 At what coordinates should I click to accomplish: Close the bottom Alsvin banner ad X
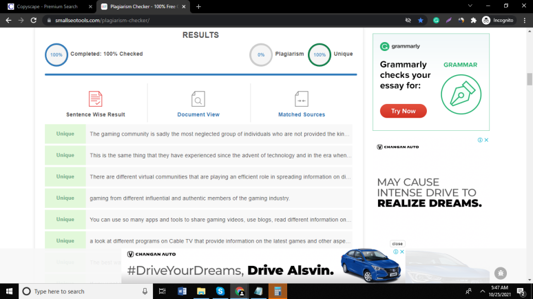click(x=402, y=251)
